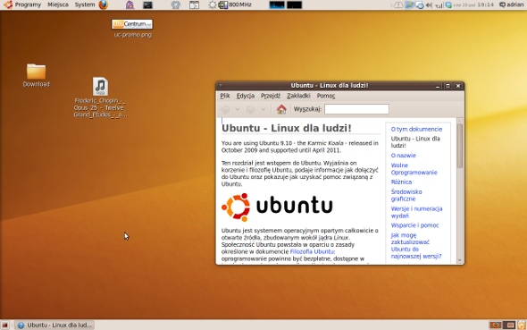Click the window-with-arrow launcher in top panel
This screenshot has width=527, height=330.
click(x=194, y=5)
